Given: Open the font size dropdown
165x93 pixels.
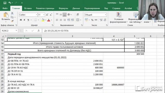Looking at the screenshot, I should pos(44,15).
